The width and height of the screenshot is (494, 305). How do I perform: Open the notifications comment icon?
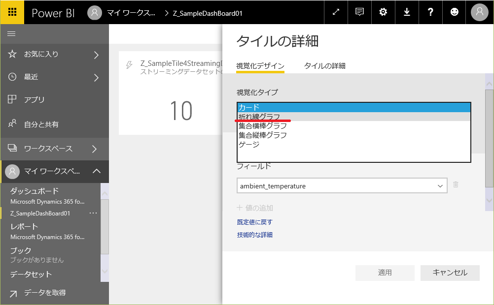(359, 12)
